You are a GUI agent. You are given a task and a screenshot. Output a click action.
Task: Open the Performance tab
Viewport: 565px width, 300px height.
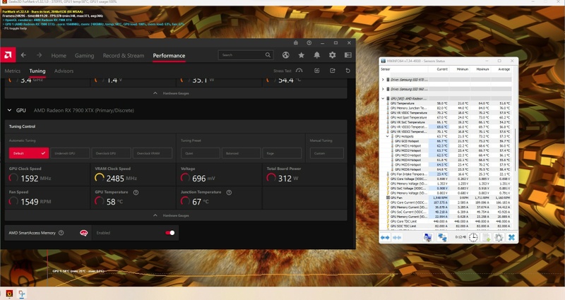tap(169, 56)
